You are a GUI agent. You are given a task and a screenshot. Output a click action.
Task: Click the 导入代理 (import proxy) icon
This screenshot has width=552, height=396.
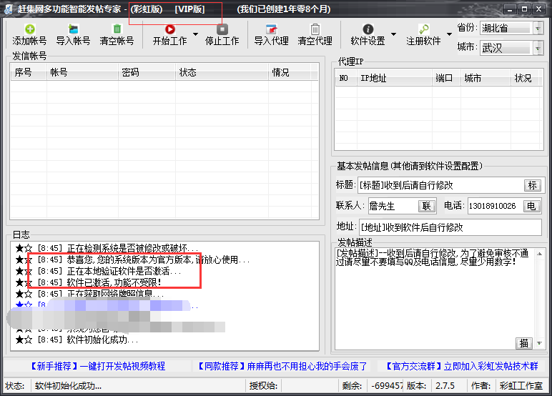point(271,29)
